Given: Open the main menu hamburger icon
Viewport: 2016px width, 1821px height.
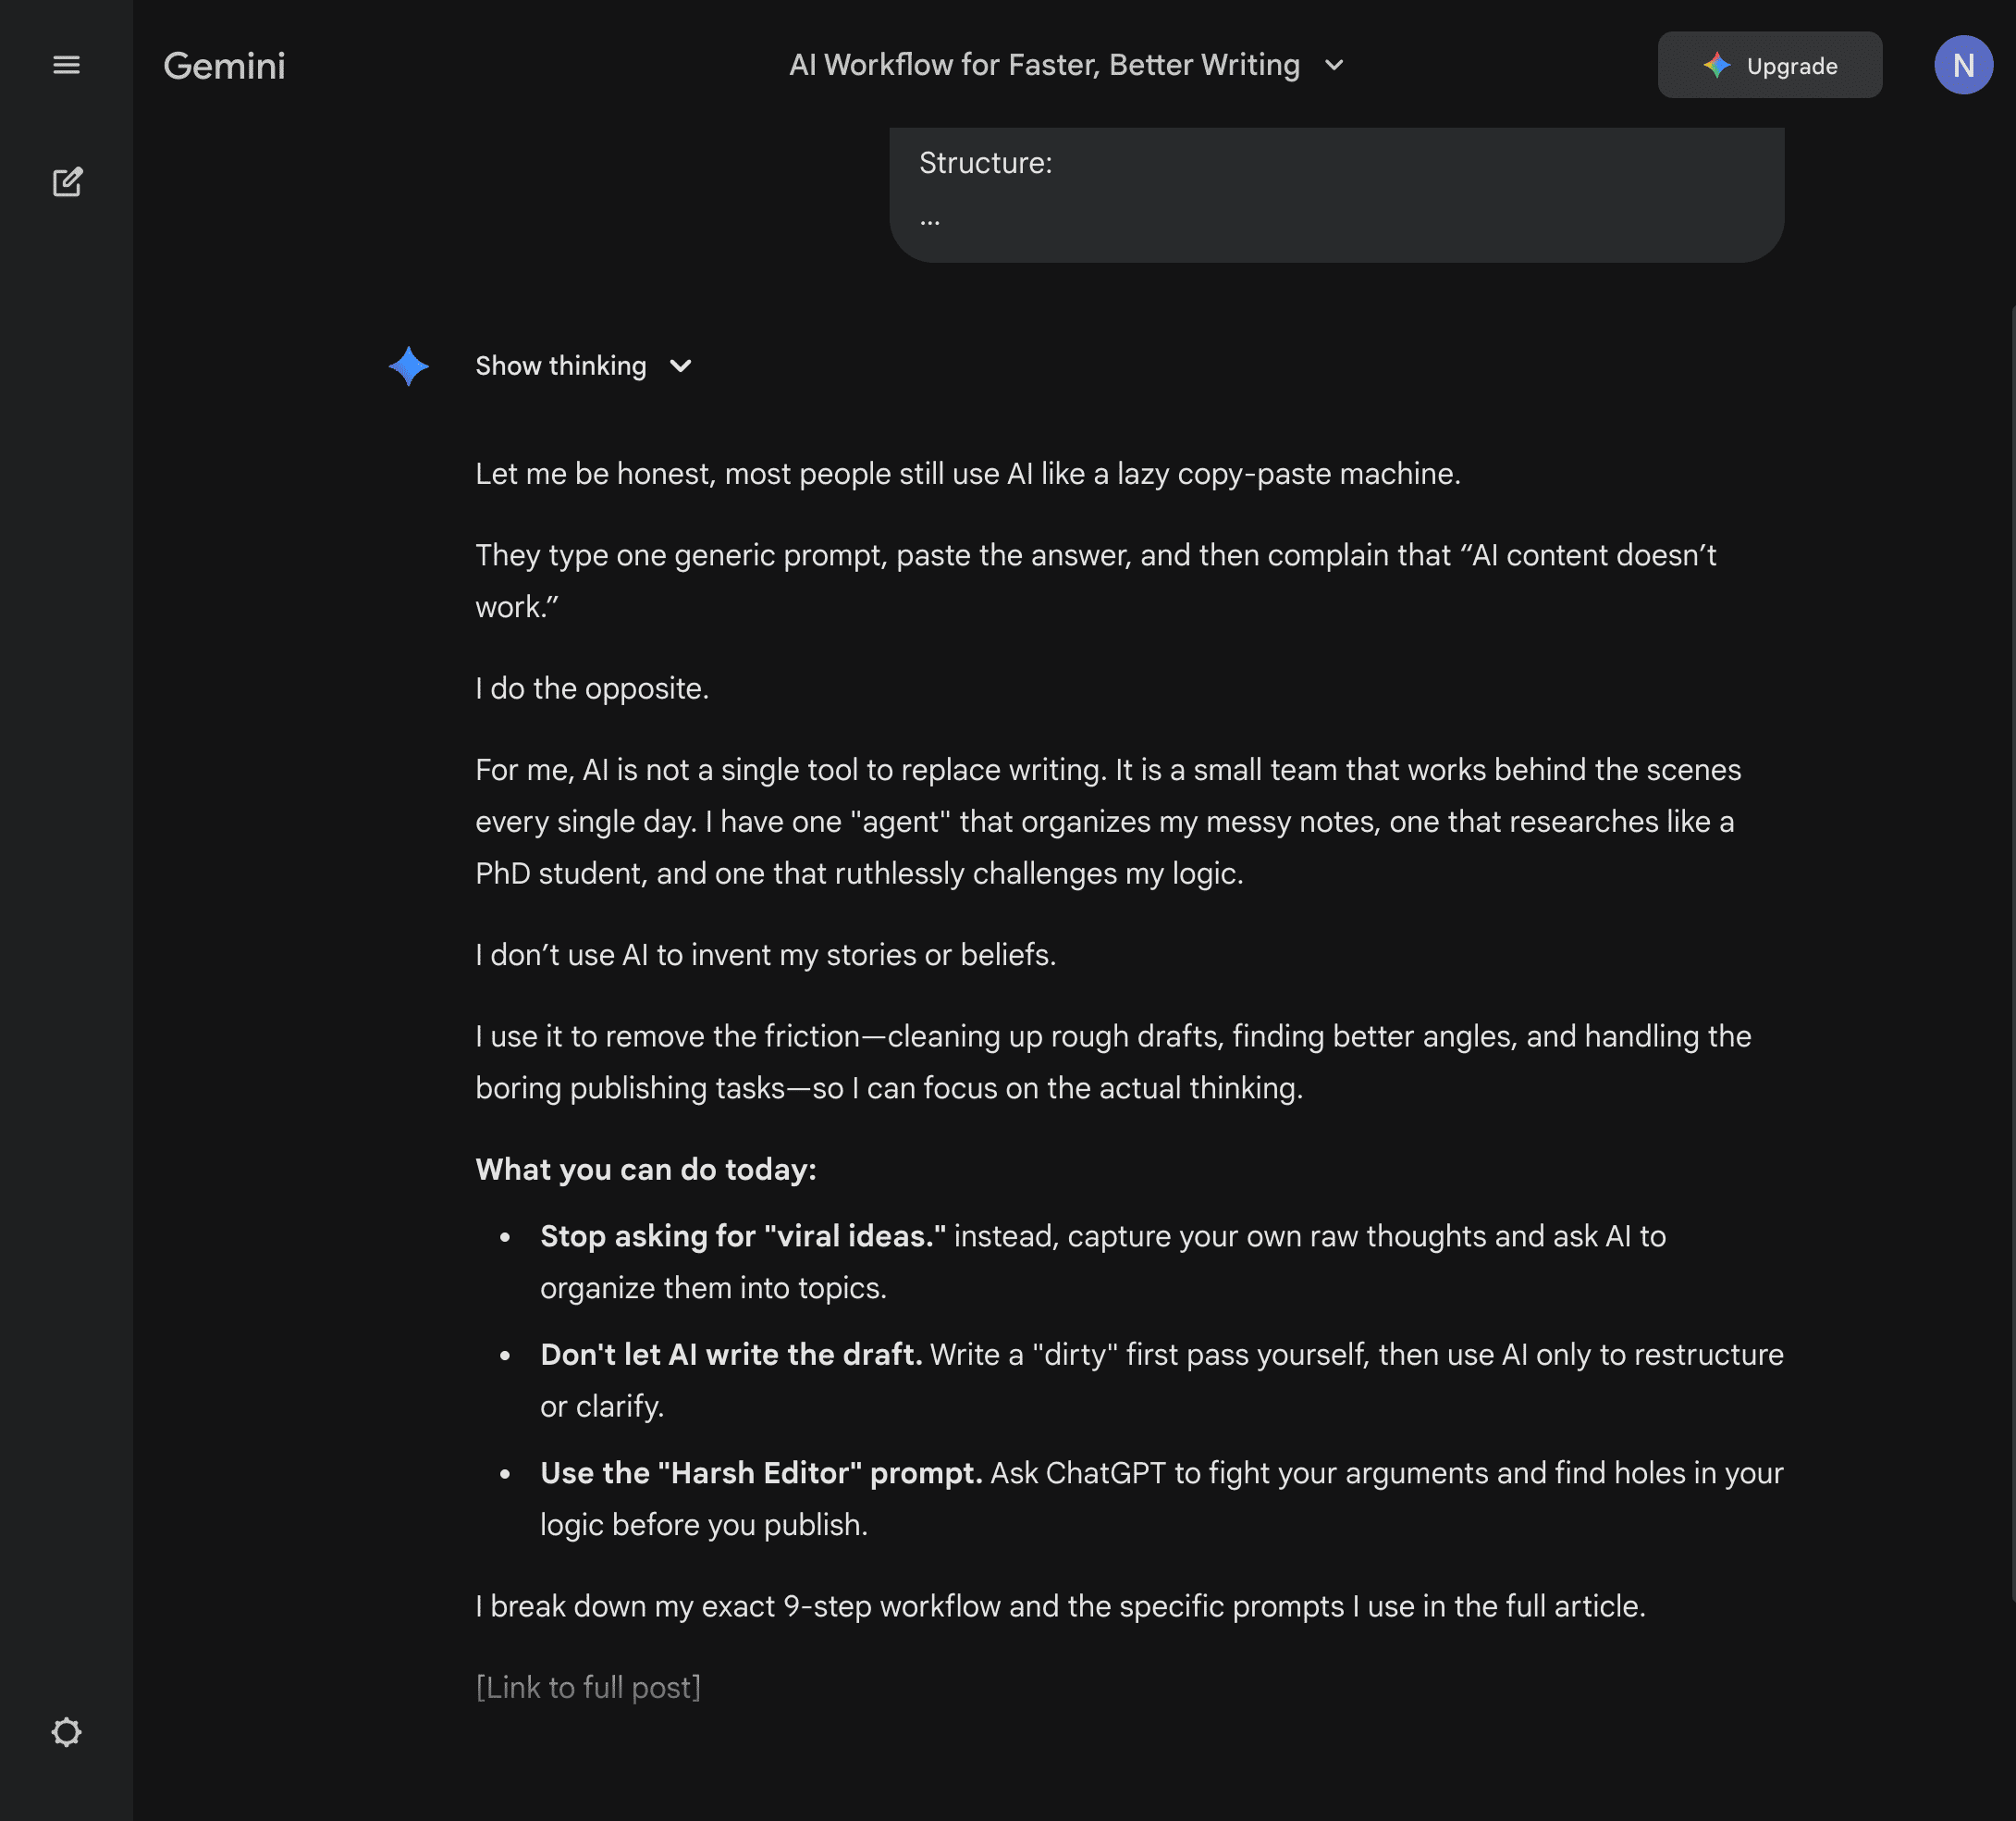Looking at the screenshot, I should [66, 65].
